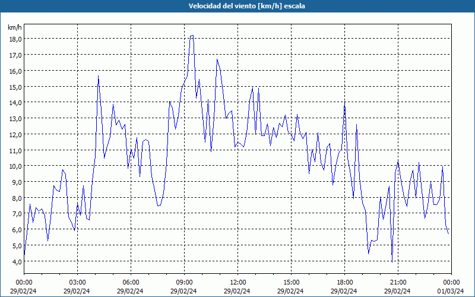
Task: Select the 09:00 time axis label
Action: click(x=185, y=283)
